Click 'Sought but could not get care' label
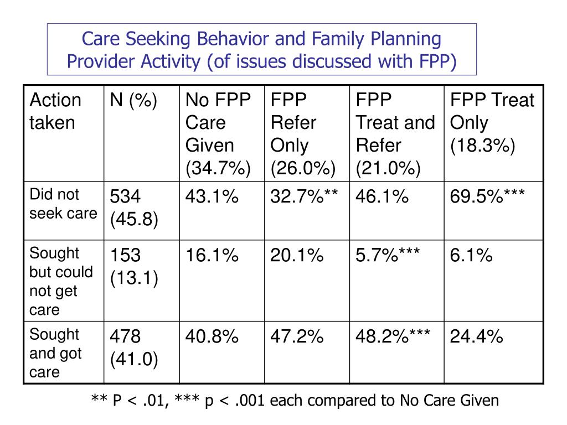This screenshot has width=567, height=425. tap(61, 281)
